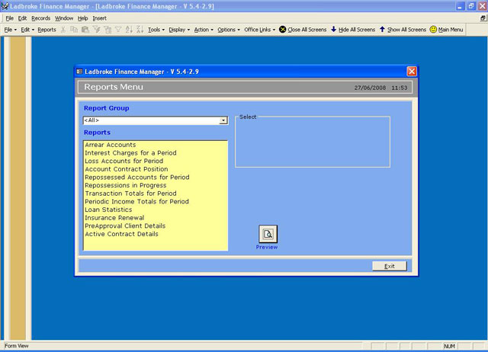Screen dimensions: 488x352
Task: Click Close All Screens text
Action: (x=307, y=30)
